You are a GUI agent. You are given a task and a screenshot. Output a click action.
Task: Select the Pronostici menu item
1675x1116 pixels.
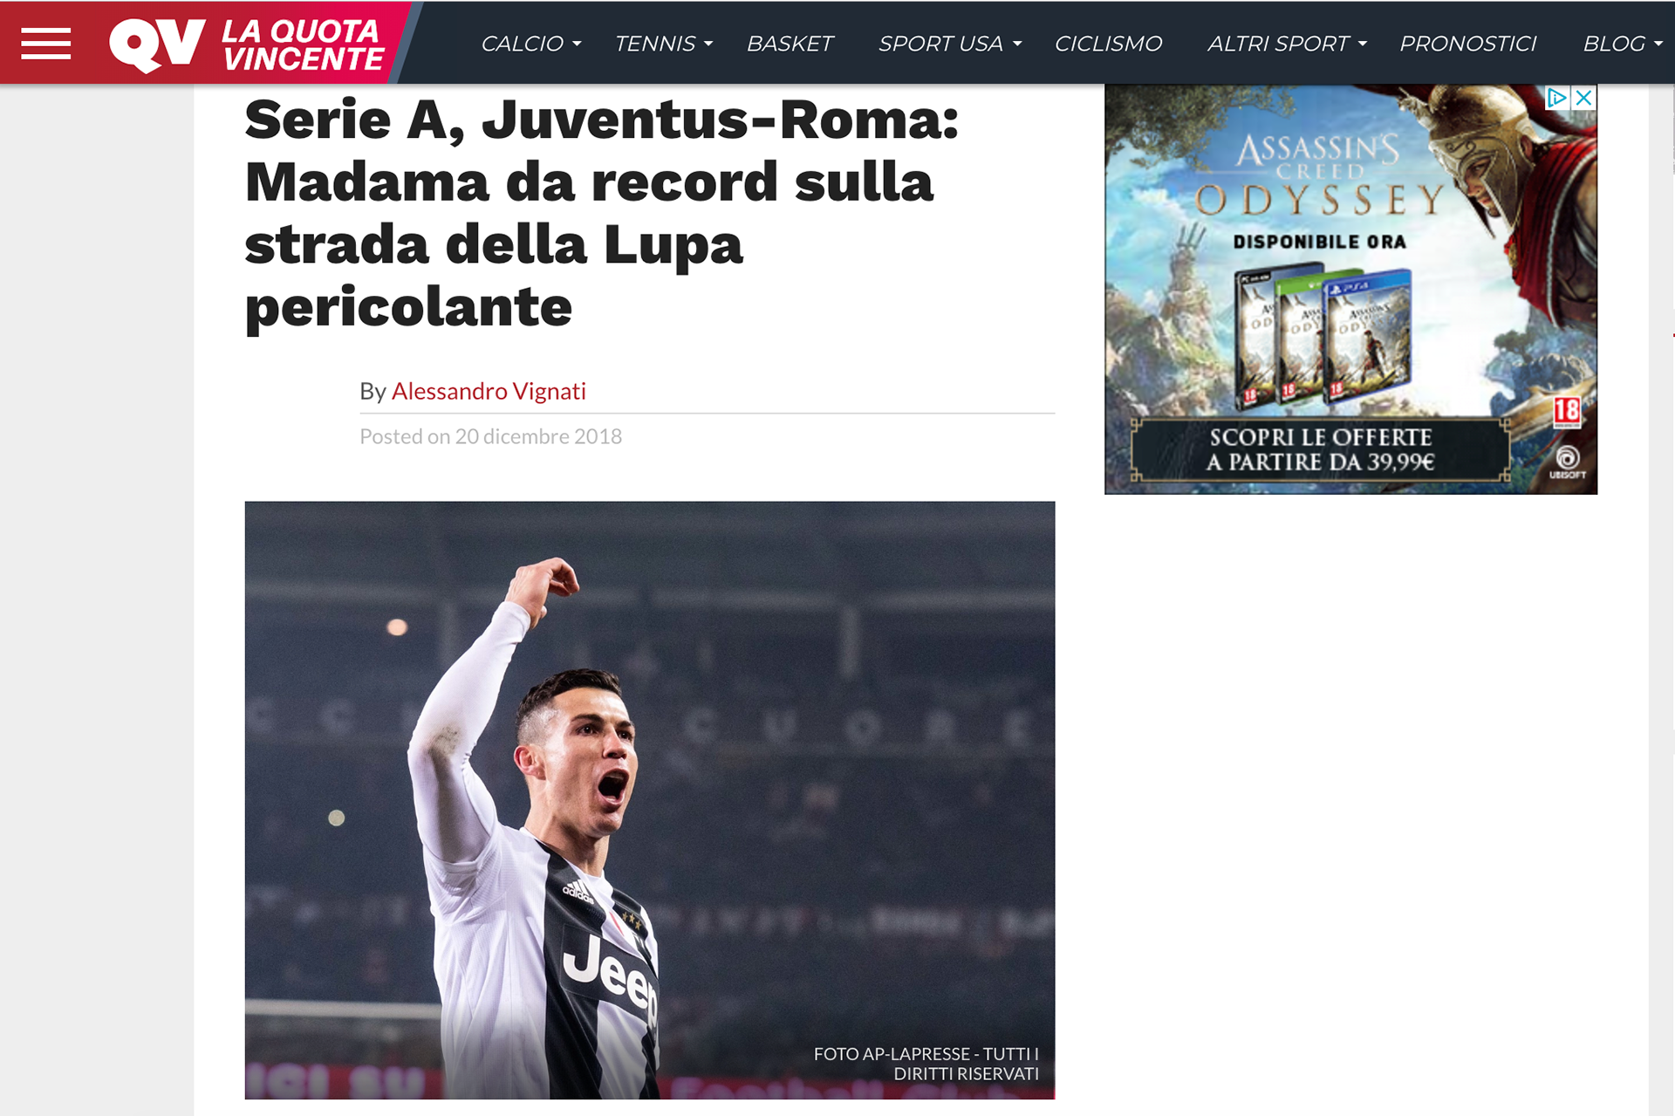click(x=1467, y=44)
